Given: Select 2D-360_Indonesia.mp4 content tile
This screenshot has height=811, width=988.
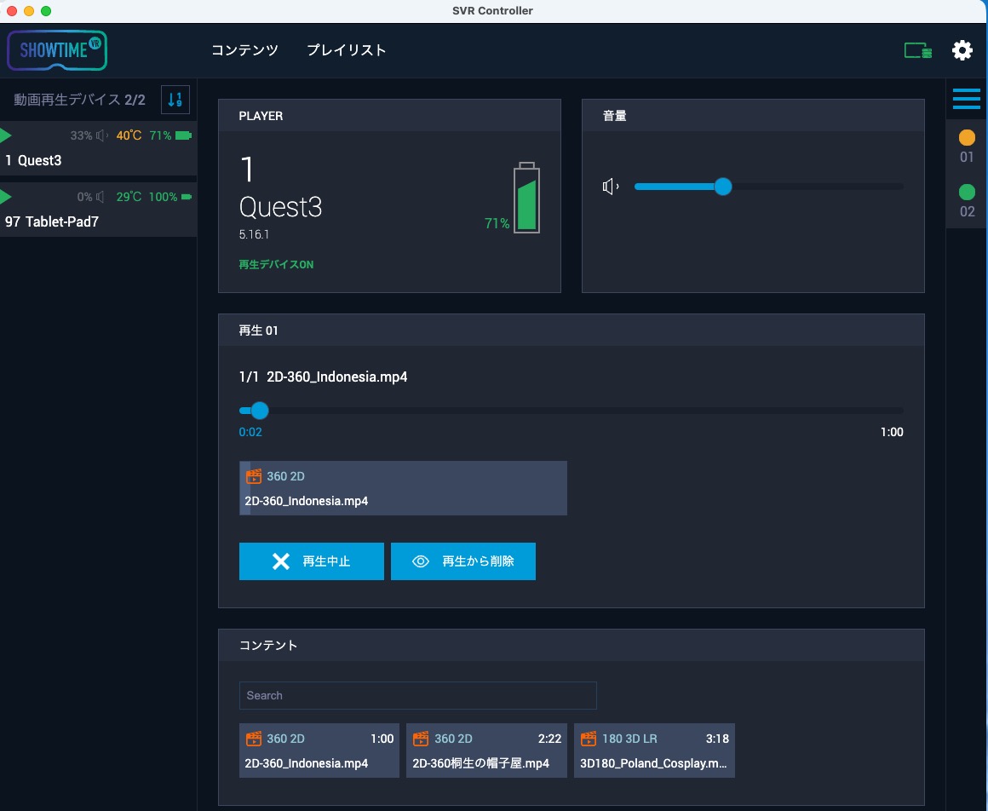Looking at the screenshot, I should [319, 751].
